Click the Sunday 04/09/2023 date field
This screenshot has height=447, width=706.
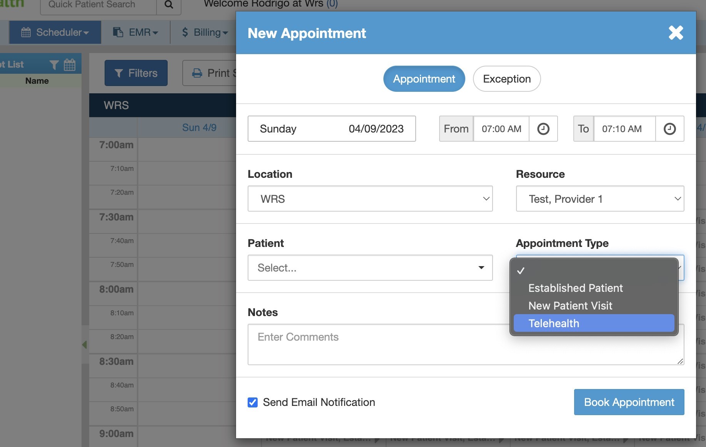point(331,129)
